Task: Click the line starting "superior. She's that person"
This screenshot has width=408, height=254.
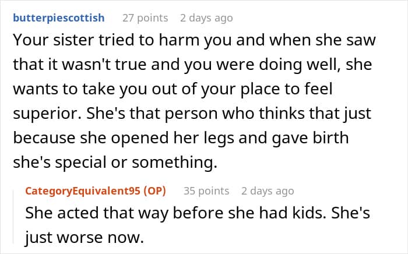Action: pos(192,114)
